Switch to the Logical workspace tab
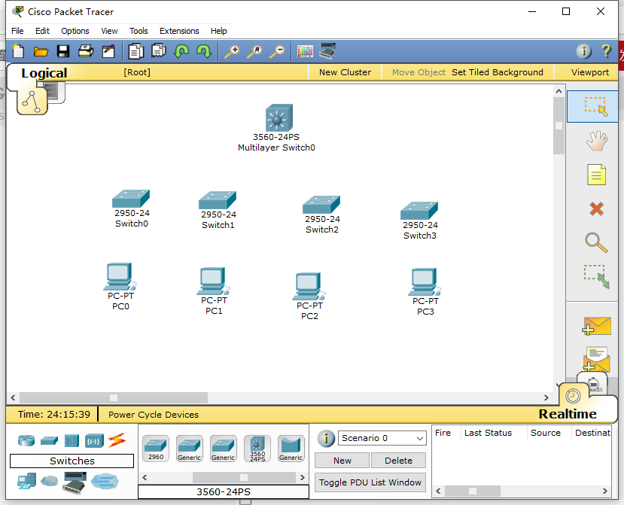The height and width of the screenshot is (505, 624). click(x=44, y=73)
